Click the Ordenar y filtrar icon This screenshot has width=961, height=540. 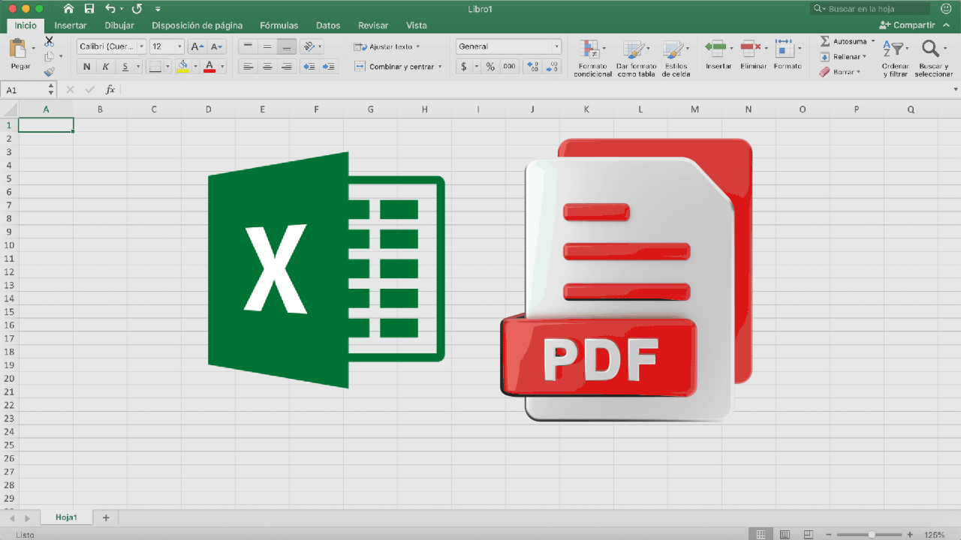tap(893, 49)
